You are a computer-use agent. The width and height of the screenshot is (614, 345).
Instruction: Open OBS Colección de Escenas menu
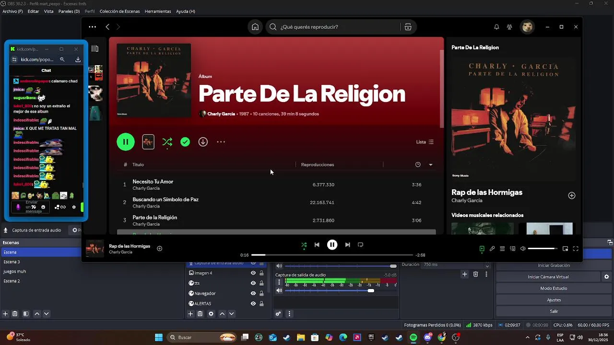click(120, 11)
